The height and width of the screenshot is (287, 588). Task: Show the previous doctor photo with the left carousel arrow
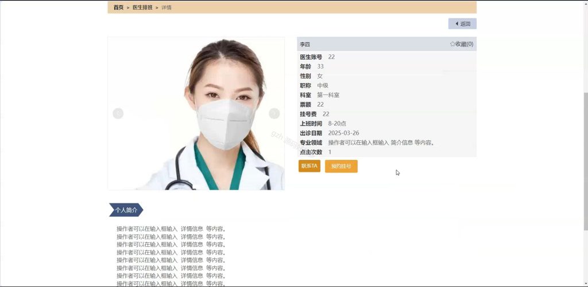pyautogui.click(x=118, y=113)
